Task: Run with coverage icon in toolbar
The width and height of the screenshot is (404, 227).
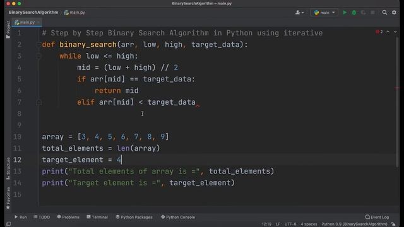Action: tap(364, 13)
